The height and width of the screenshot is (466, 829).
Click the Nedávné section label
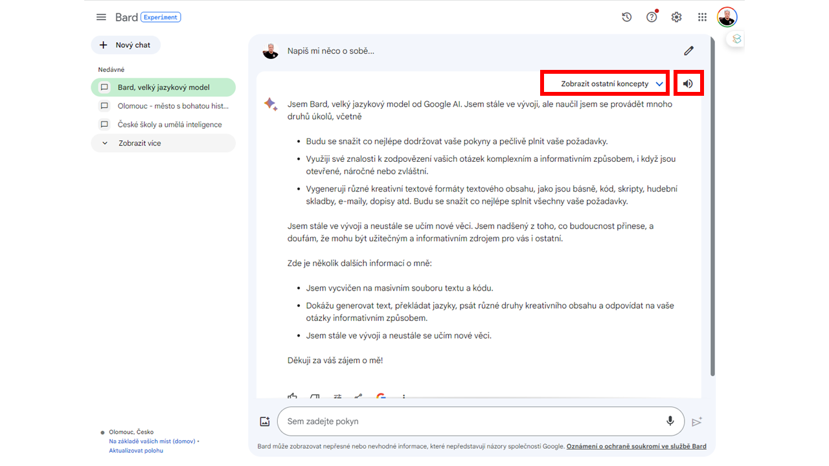111,69
